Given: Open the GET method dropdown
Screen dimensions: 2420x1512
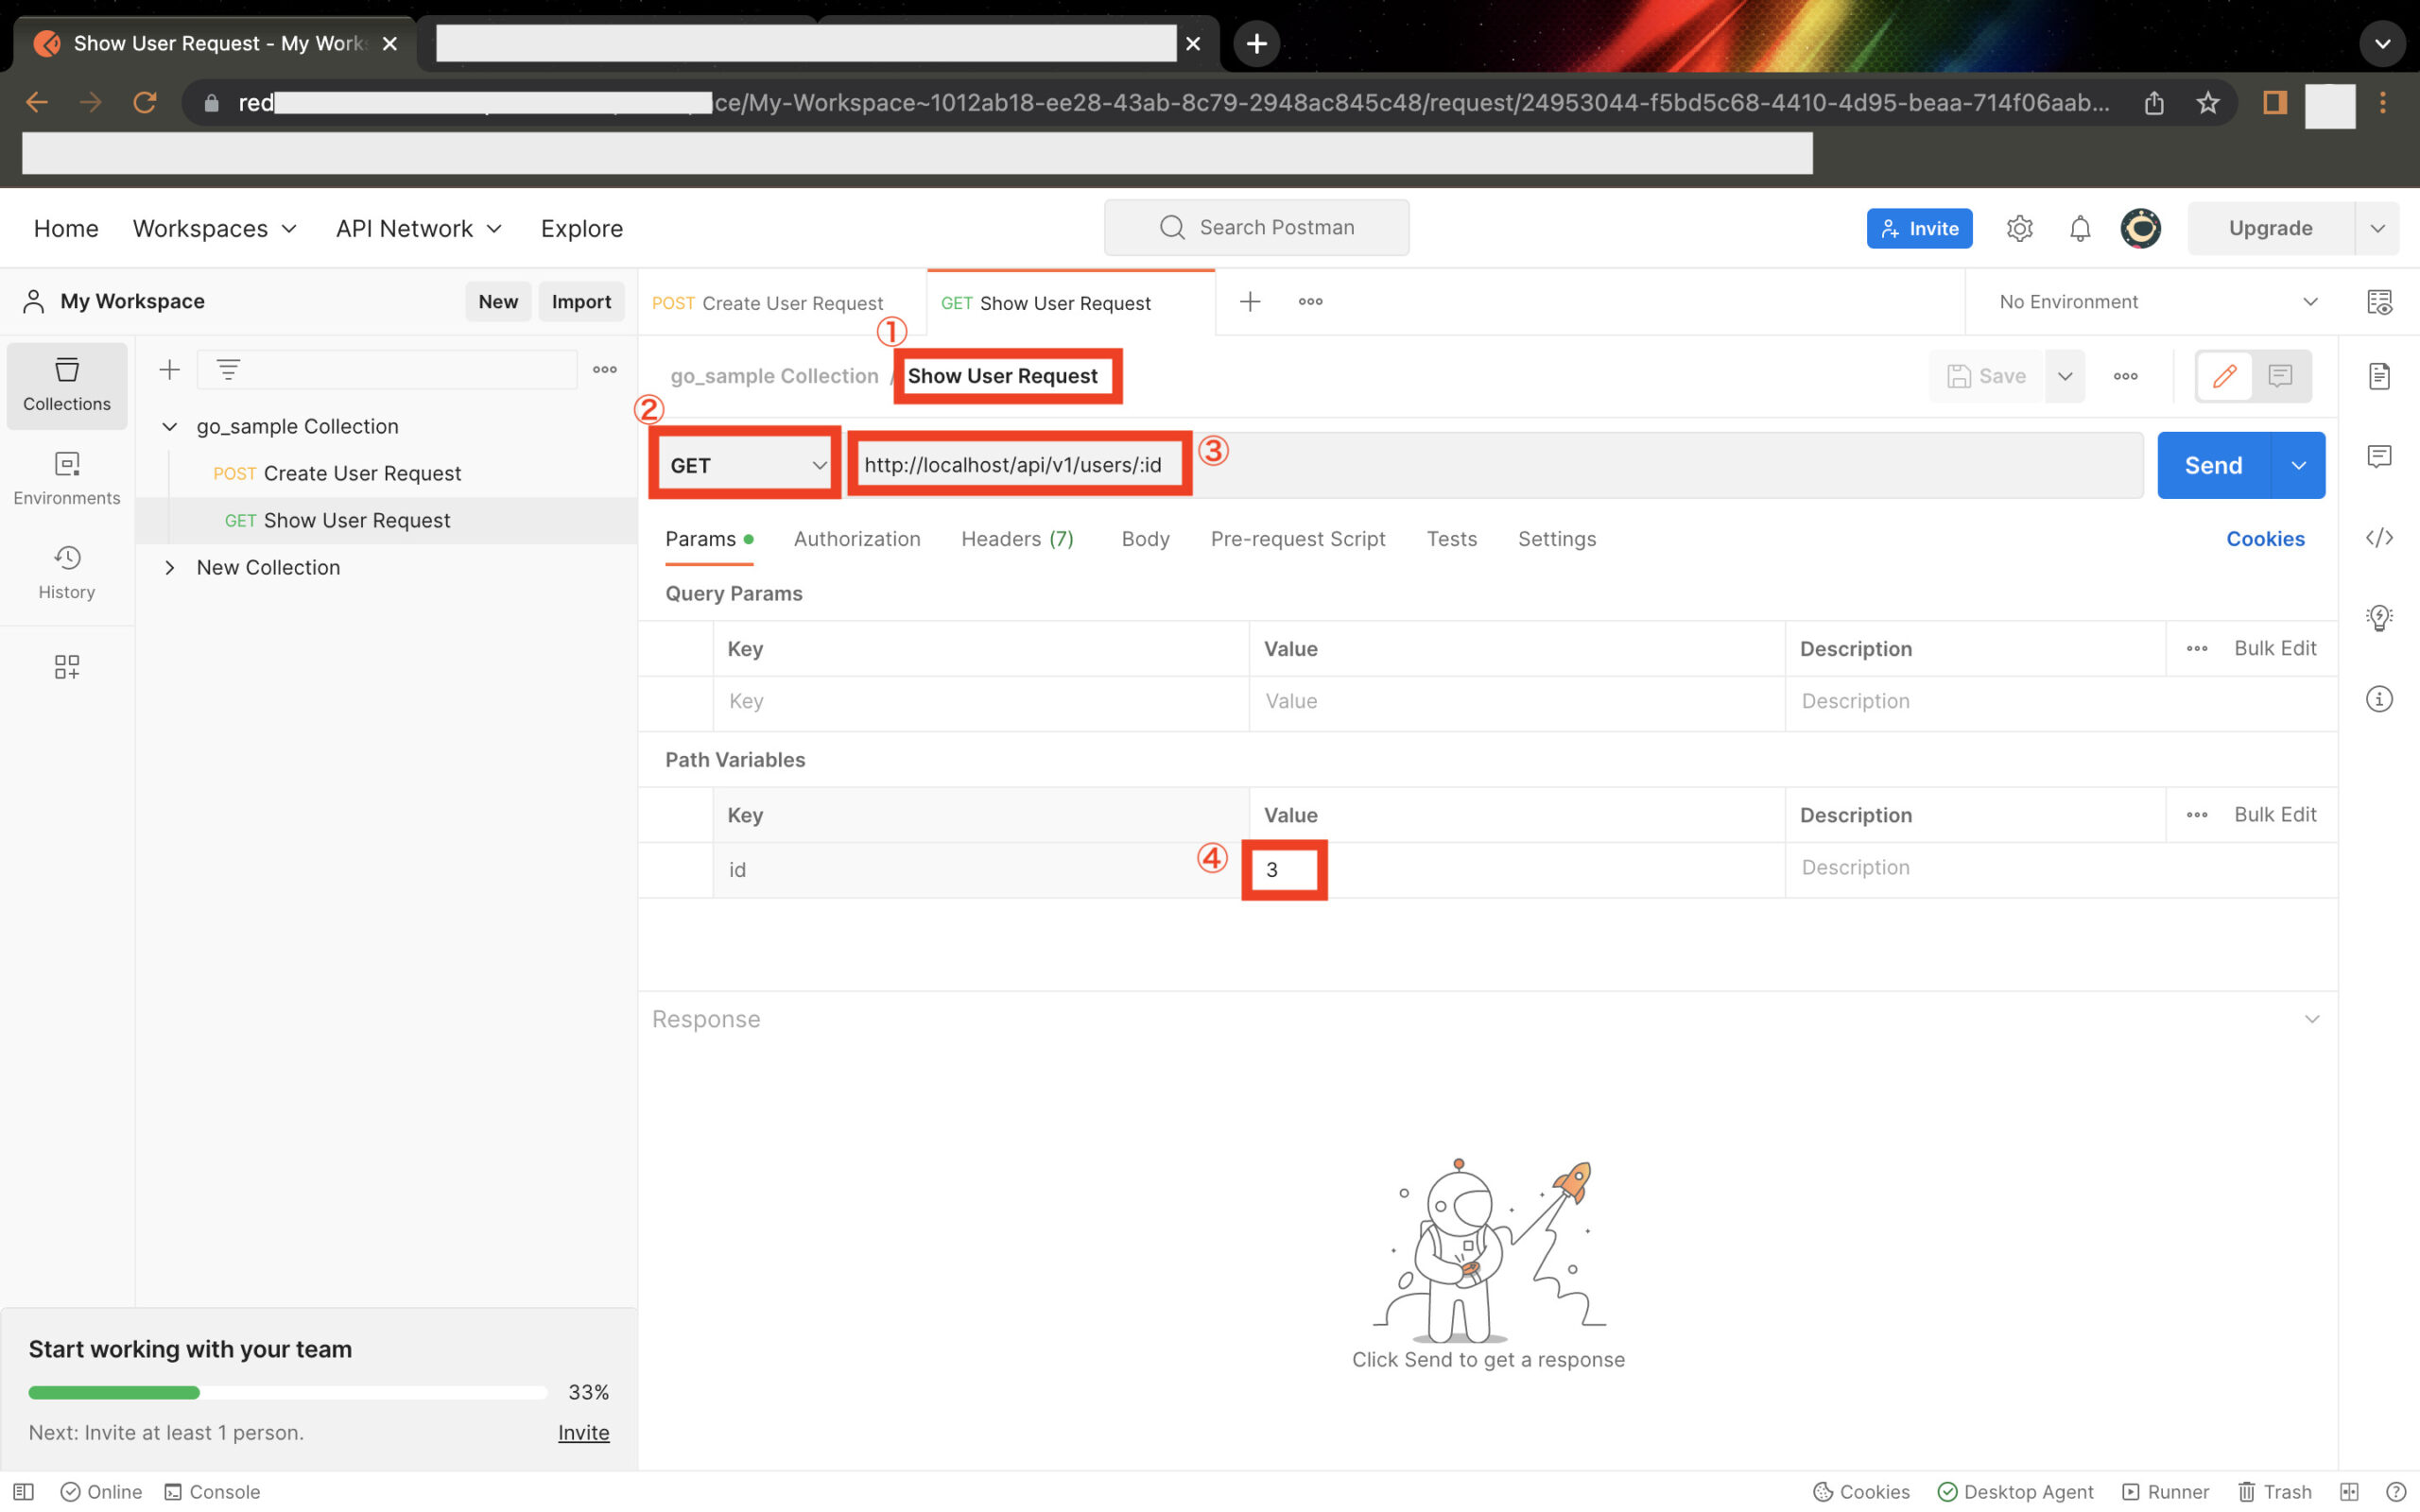Looking at the screenshot, I should [x=746, y=465].
